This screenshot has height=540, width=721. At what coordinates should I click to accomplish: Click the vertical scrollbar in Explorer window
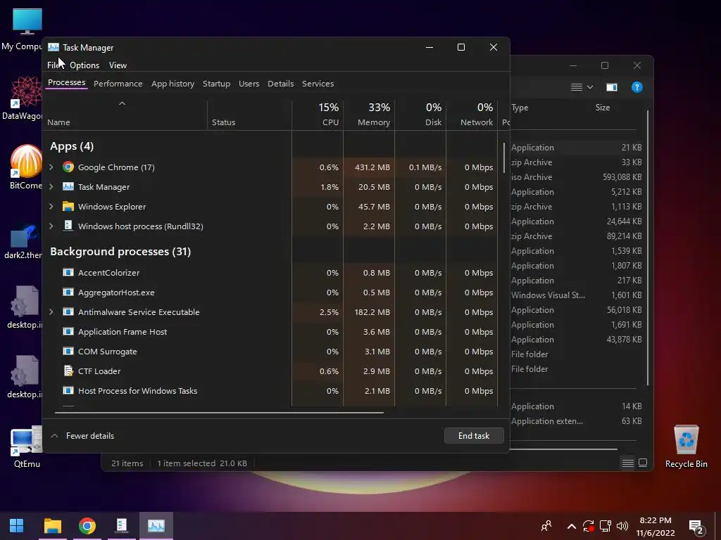point(648,248)
